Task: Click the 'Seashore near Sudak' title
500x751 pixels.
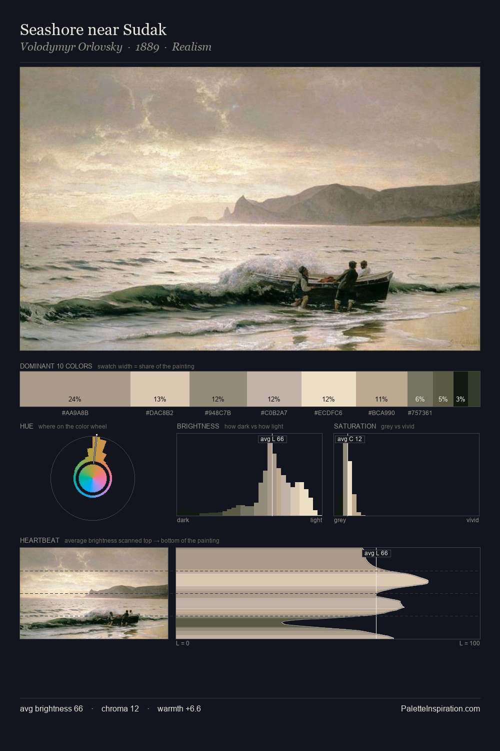Action: pos(93,30)
